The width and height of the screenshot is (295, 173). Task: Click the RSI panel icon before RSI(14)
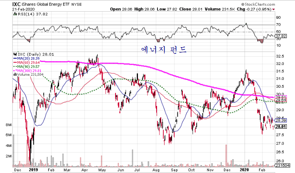[15, 14]
